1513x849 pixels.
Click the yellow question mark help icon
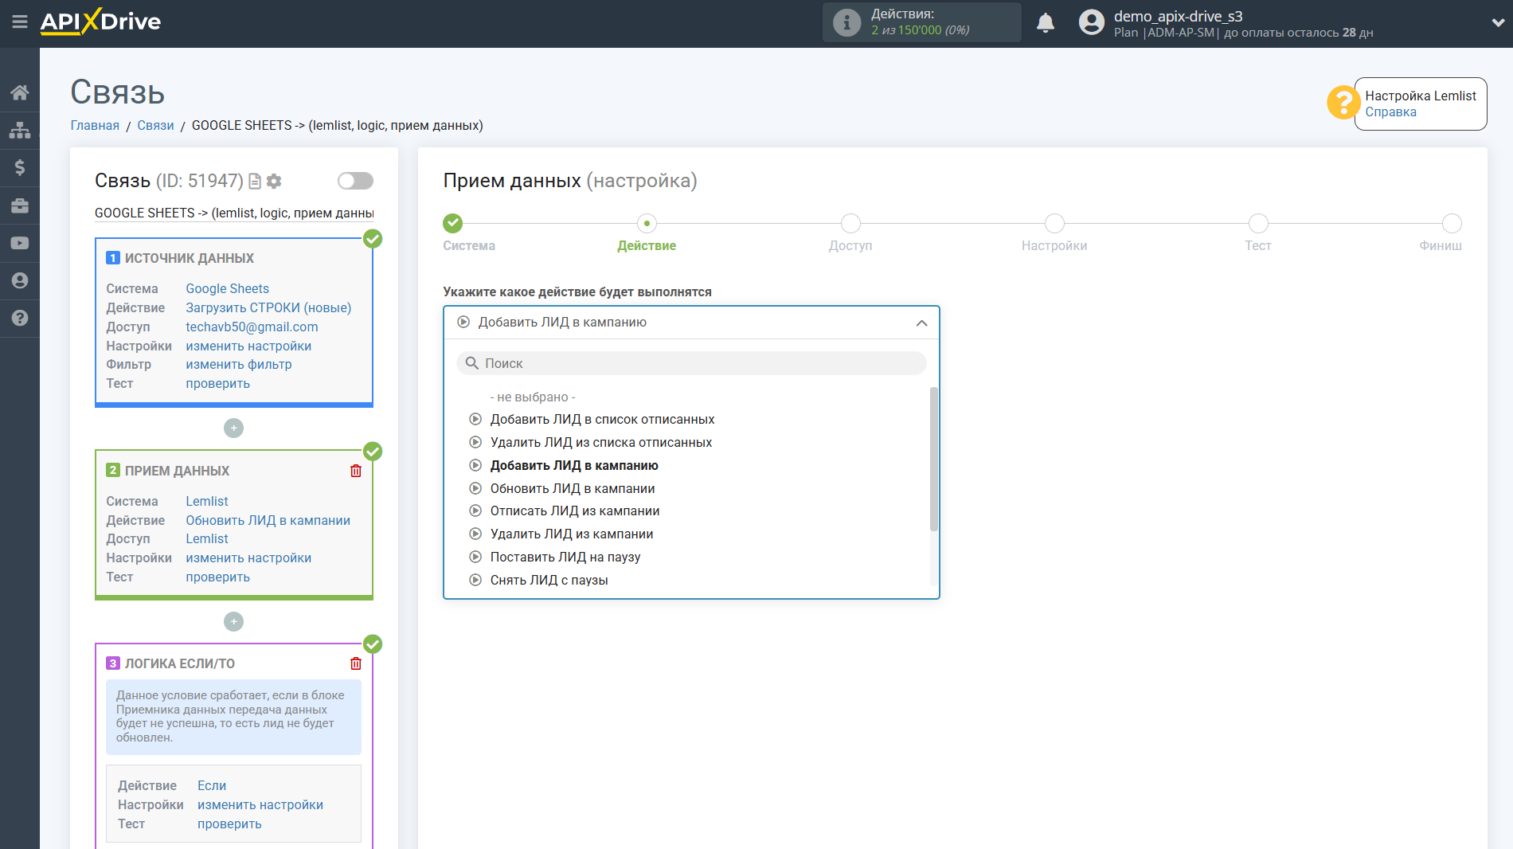(1343, 103)
